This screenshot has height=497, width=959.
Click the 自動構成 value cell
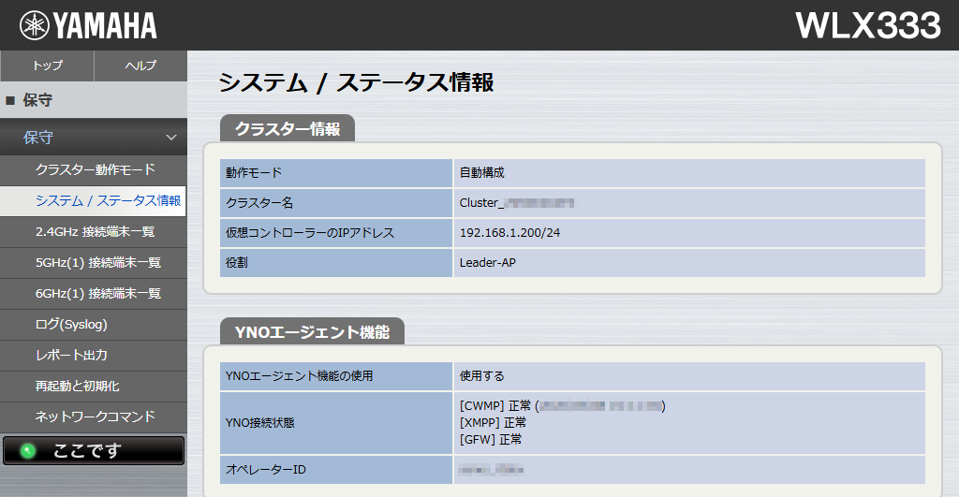tap(689, 173)
